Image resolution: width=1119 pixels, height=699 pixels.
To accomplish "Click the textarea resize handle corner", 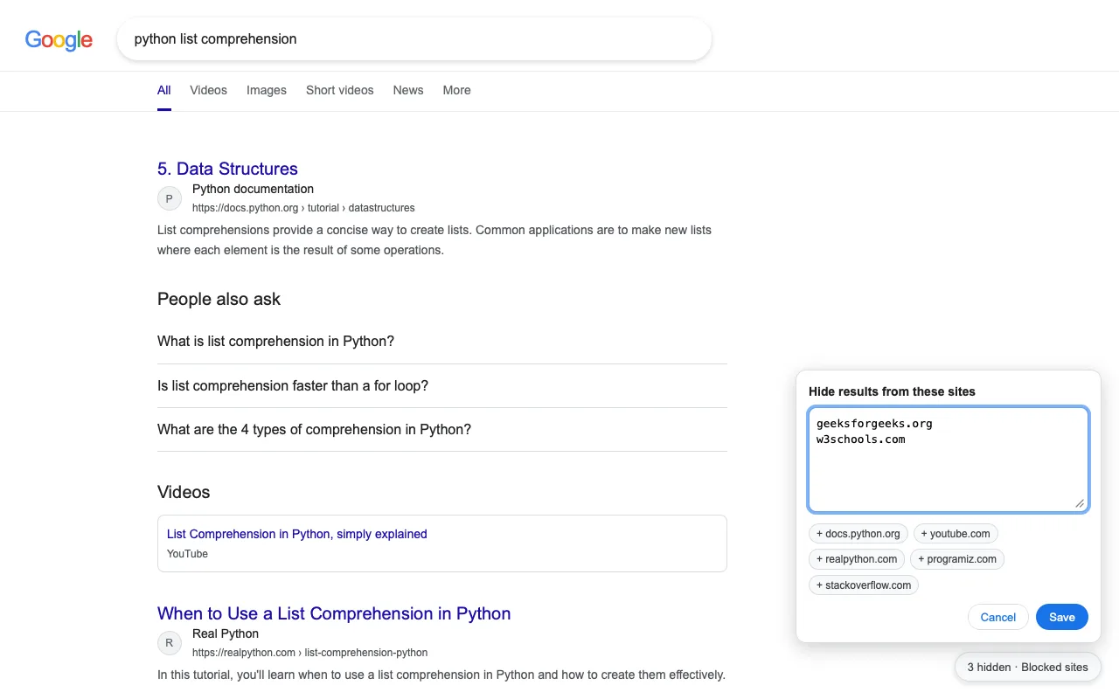I will click(x=1080, y=503).
